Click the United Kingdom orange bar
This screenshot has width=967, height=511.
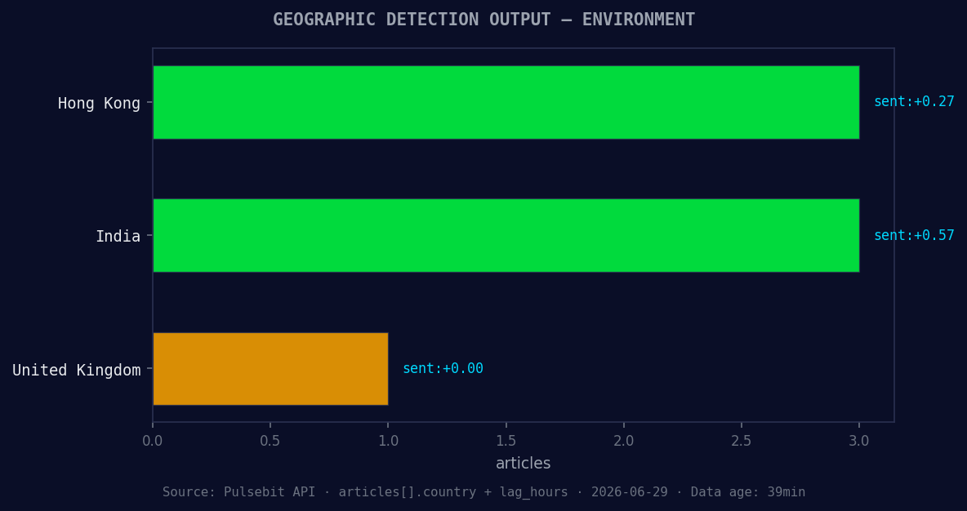coord(270,369)
